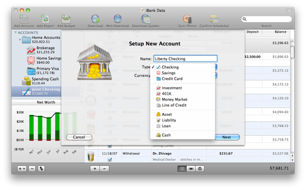Click the toolbar Search field

click(266, 19)
